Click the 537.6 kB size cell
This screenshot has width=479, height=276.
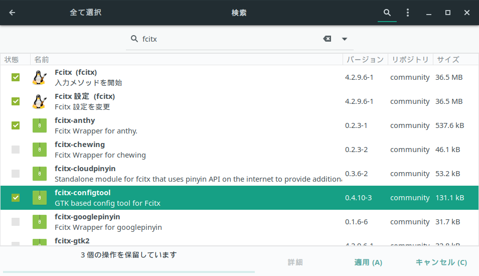(x=450, y=125)
